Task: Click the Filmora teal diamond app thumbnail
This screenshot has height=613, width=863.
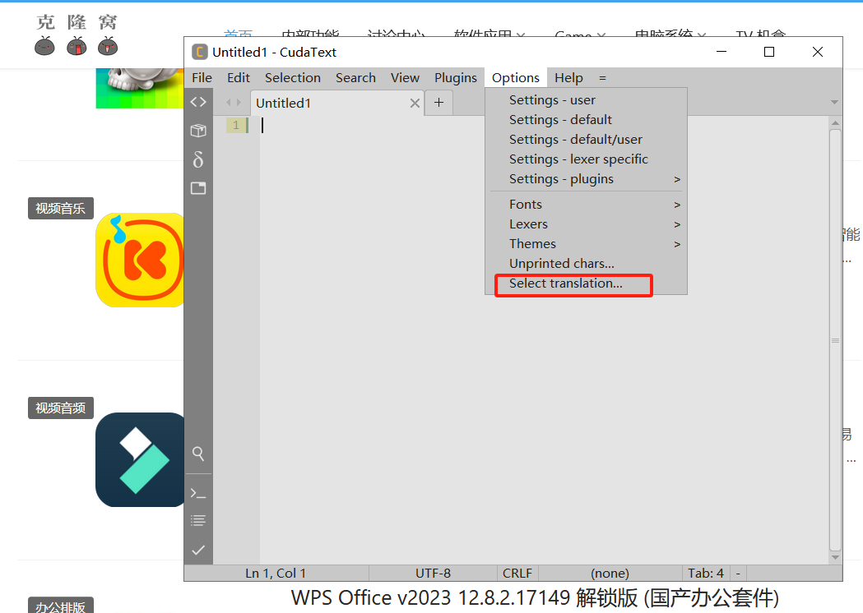Action: coord(140,459)
